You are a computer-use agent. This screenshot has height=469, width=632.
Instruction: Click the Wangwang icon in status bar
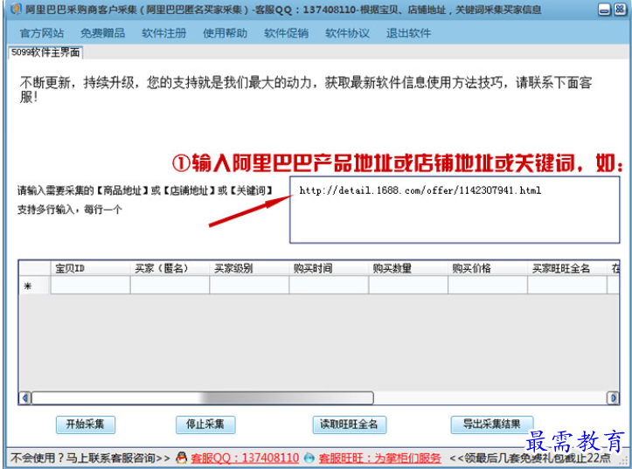(x=309, y=458)
